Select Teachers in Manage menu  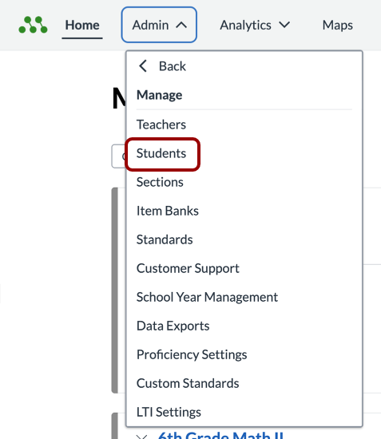[x=161, y=125]
